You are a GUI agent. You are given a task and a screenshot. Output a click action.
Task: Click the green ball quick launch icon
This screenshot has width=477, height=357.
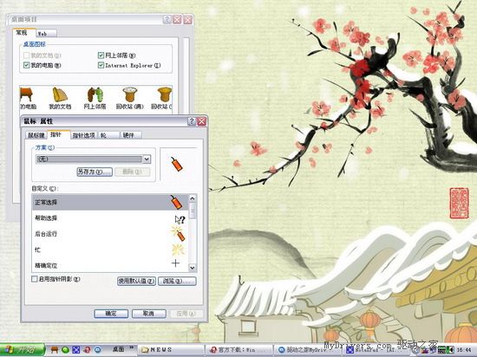pyautogui.click(x=65, y=350)
